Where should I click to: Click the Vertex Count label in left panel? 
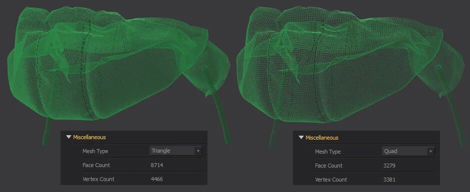(98, 179)
